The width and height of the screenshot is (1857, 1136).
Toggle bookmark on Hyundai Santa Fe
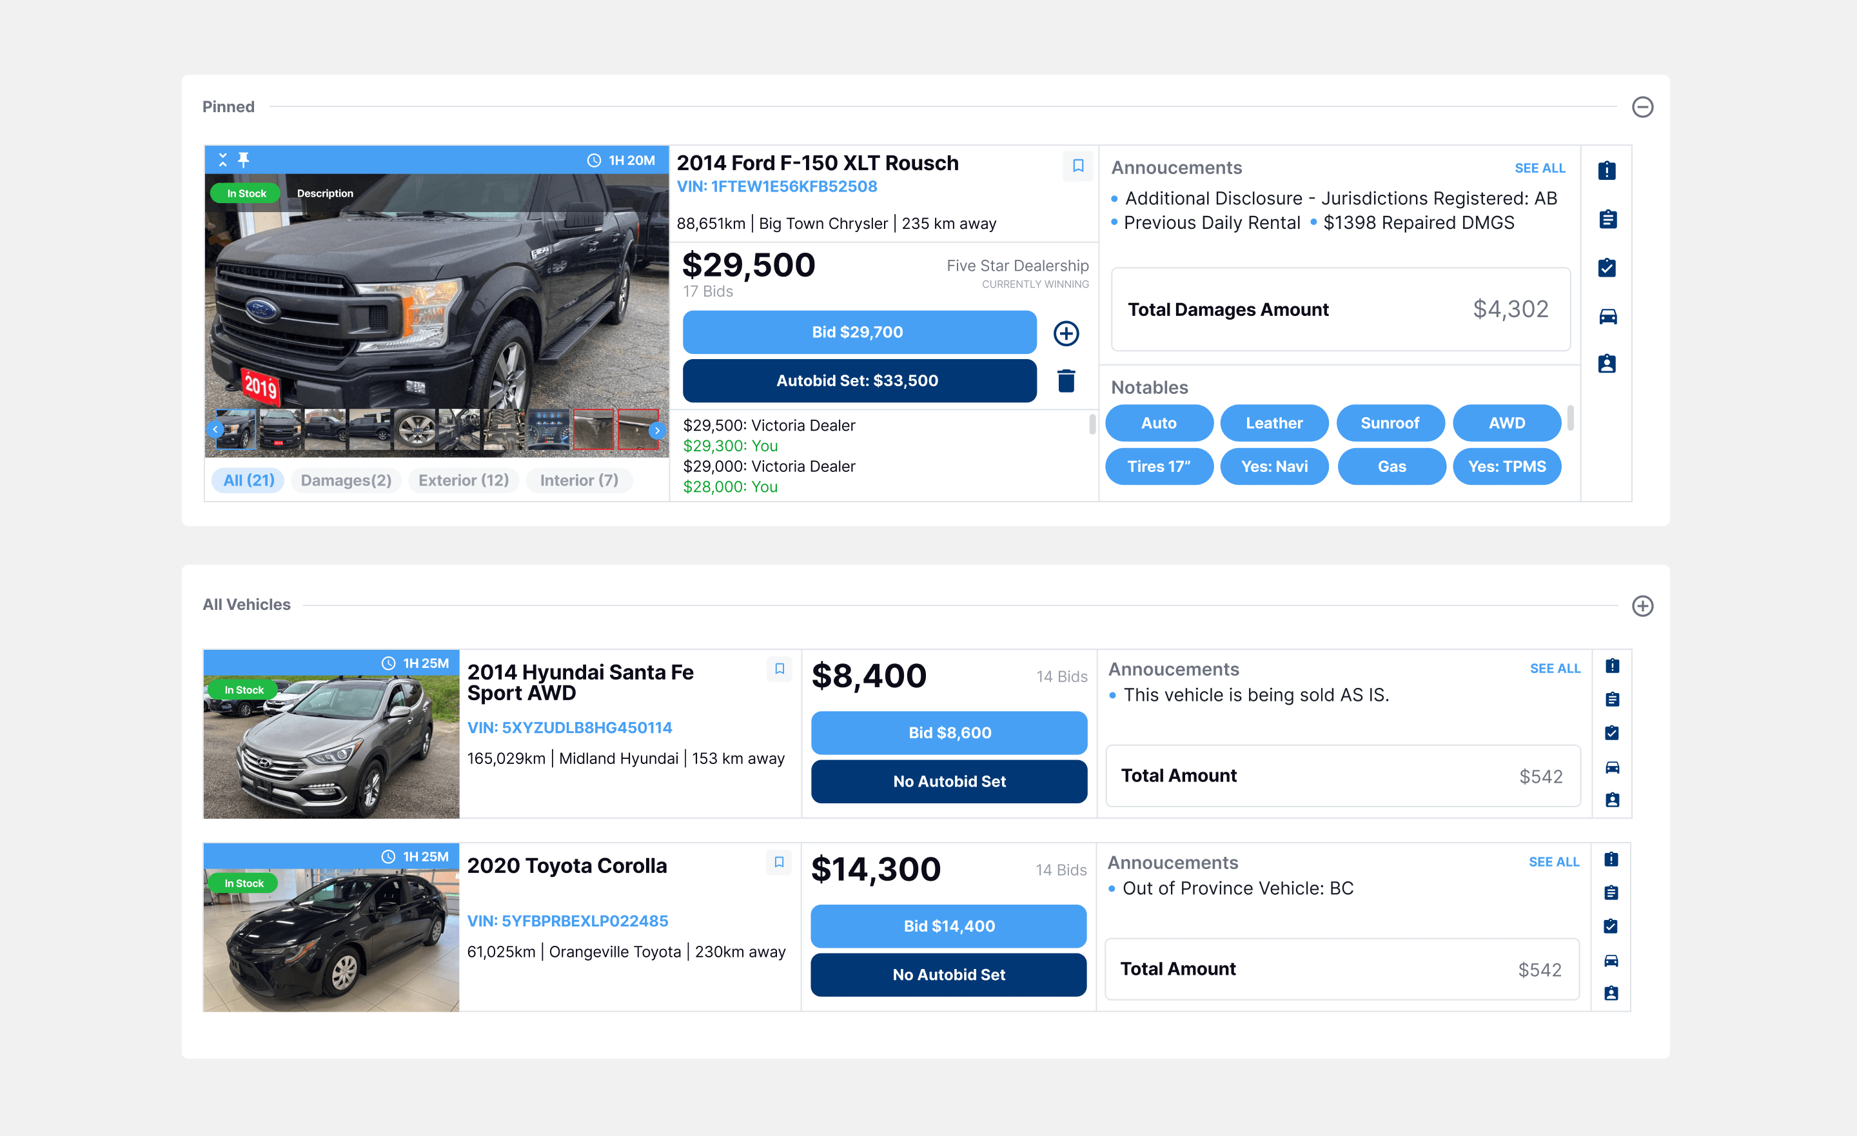tap(780, 669)
